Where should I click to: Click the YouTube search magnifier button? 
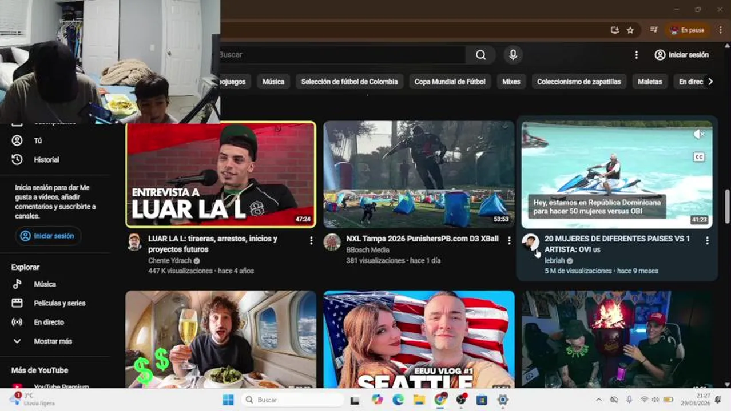[480, 55]
